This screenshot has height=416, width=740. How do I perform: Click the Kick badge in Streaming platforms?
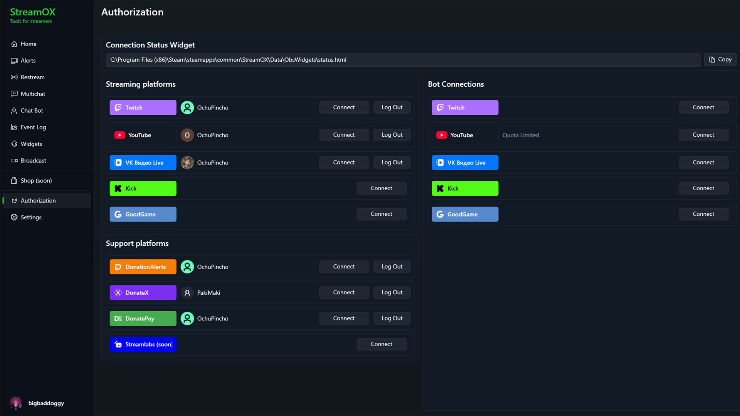click(x=143, y=188)
